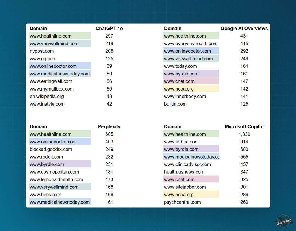Click the Google AI Overviews column header
296x231 pixels.
click(x=244, y=29)
